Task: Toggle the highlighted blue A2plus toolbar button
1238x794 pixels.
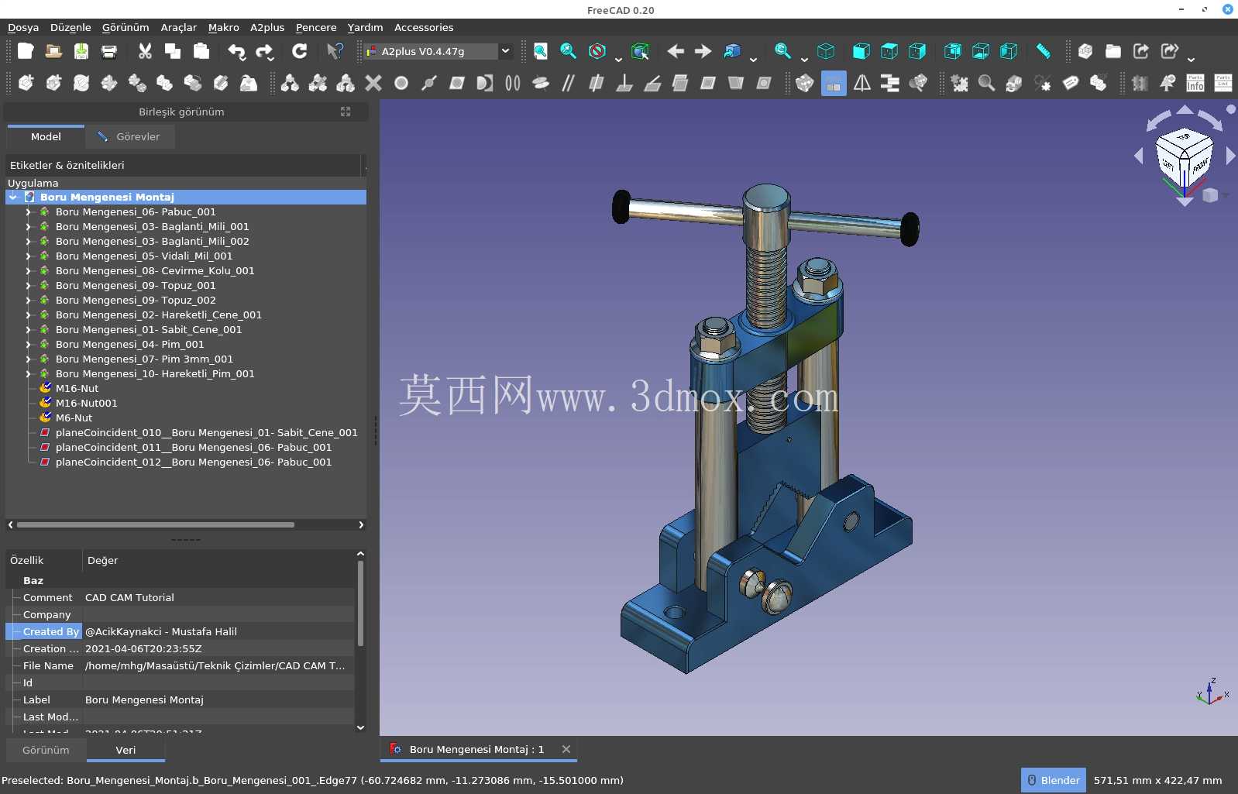Action: click(834, 83)
